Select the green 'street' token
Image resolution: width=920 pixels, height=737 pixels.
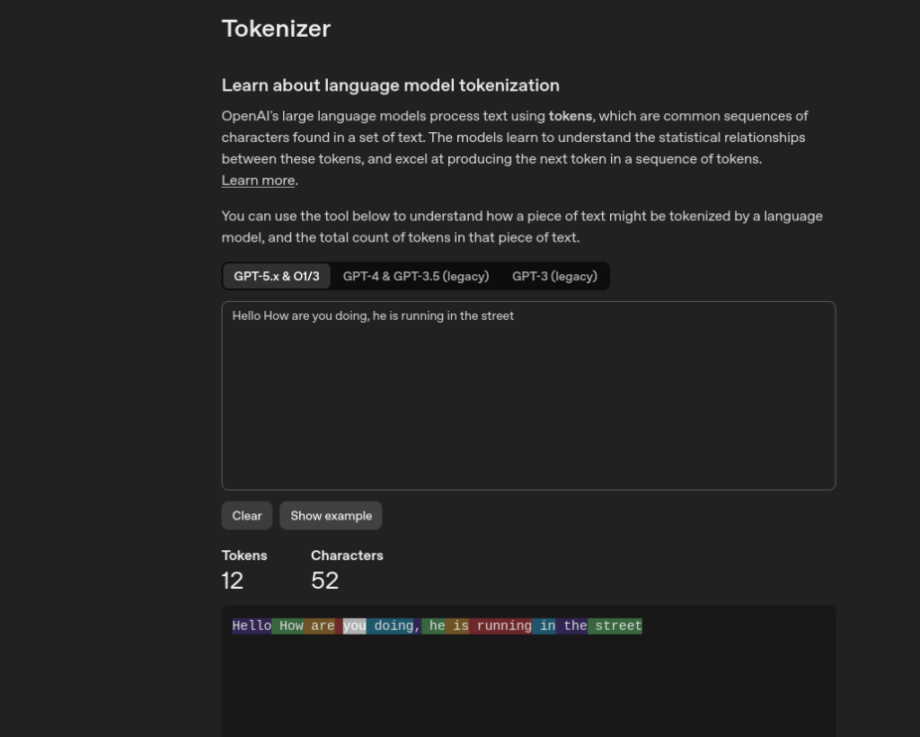tap(616, 626)
